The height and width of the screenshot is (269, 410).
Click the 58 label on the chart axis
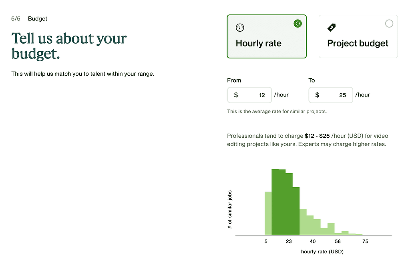tap(338, 241)
